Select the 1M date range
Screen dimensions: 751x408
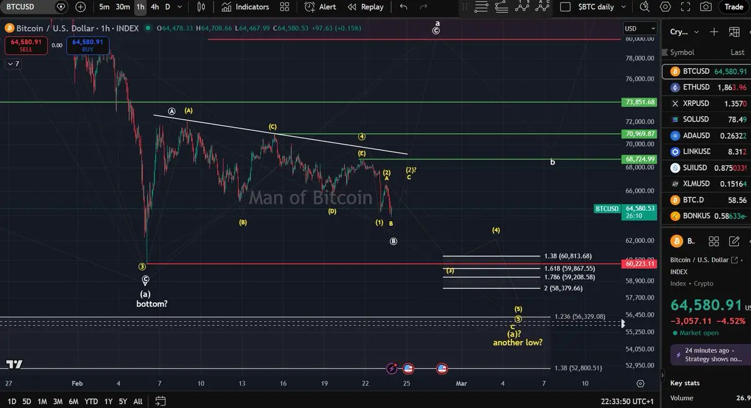(42, 401)
